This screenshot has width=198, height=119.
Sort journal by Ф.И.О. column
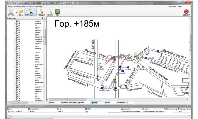(103, 109)
